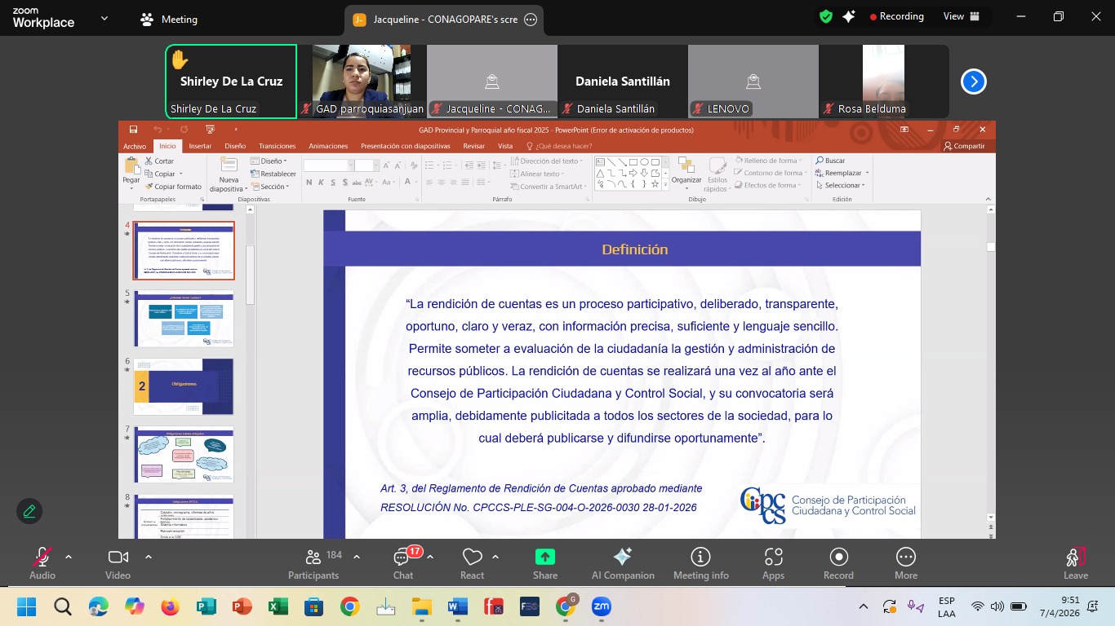Open the Zoom Chat panel
This screenshot has height=626, width=1115.
tap(402, 562)
